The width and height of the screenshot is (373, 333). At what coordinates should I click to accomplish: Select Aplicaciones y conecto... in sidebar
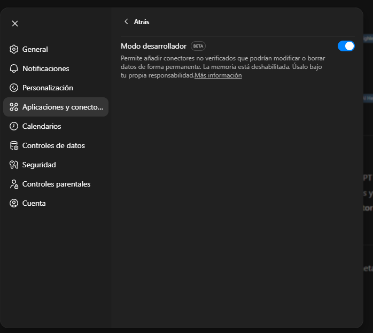pos(56,107)
